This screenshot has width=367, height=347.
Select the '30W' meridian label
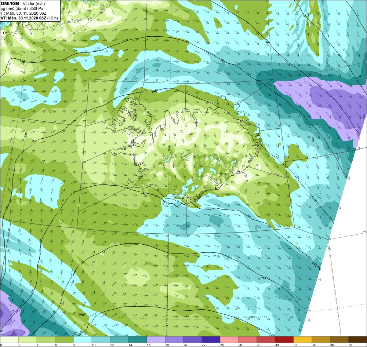pos(26,135)
